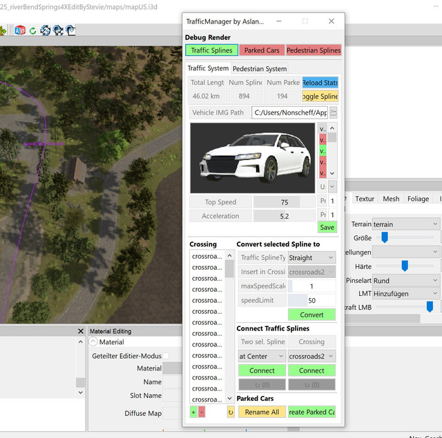Adjust the Größe slider

pyautogui.click(x=385, y=237)
